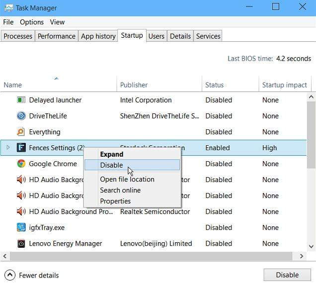Click the Task Manager title bar icon
316x288 pixels.
[8, 8]
